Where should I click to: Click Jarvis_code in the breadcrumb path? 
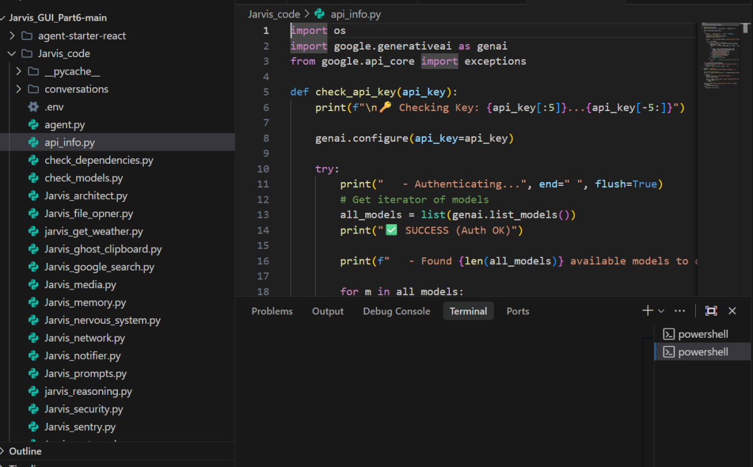pos(274,14)
